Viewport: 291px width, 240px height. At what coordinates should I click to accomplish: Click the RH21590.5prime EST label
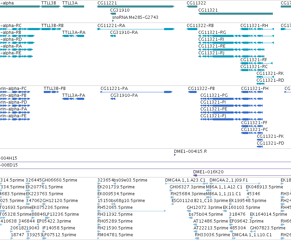[x=115, y=228]
